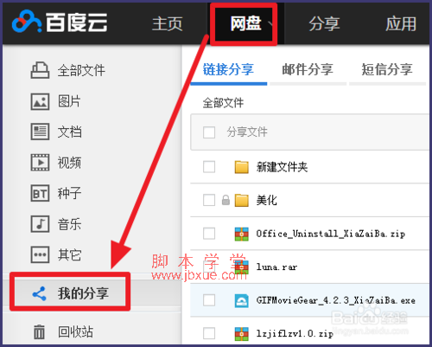
Task: Check the box for 新建文件夹
Action: [209, 167]
